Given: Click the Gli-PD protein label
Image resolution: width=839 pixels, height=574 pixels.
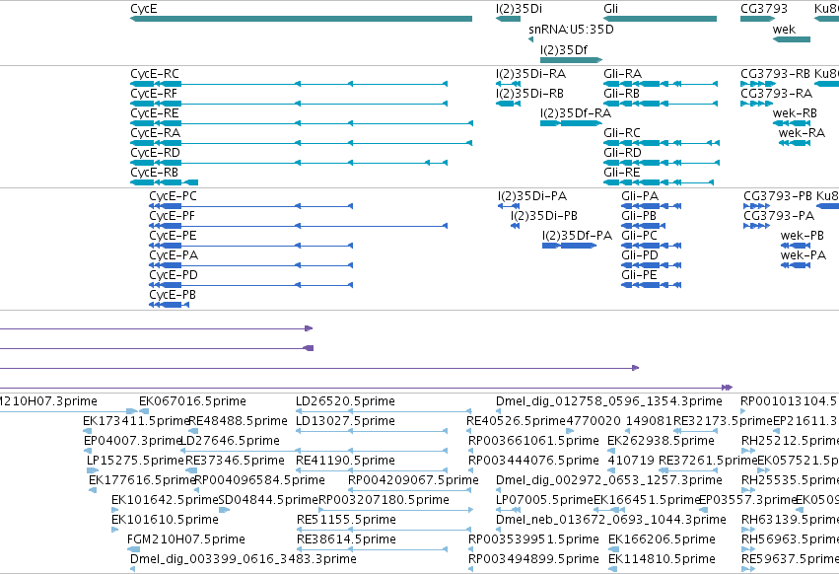Looking at the screenshot, I should click(x=640, y=255).
